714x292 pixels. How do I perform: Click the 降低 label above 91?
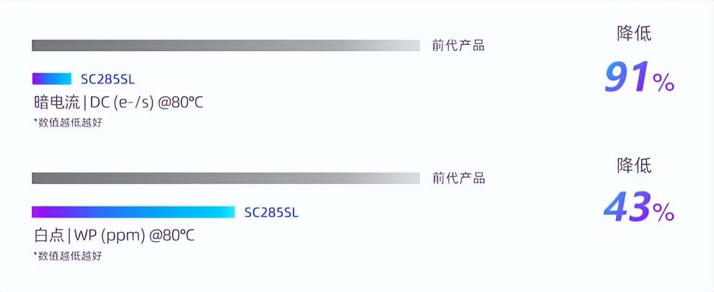pos(634,34)
